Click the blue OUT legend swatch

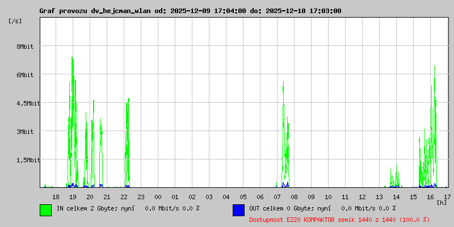tap(238, 210)
